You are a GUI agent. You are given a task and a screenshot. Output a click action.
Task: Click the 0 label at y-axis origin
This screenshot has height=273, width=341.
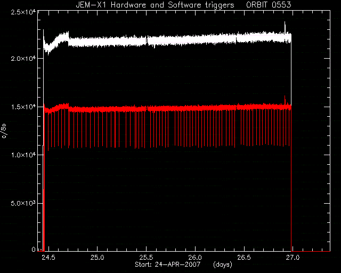34,249
